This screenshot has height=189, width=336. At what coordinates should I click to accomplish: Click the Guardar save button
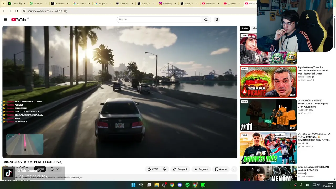(x=221, y=169)
